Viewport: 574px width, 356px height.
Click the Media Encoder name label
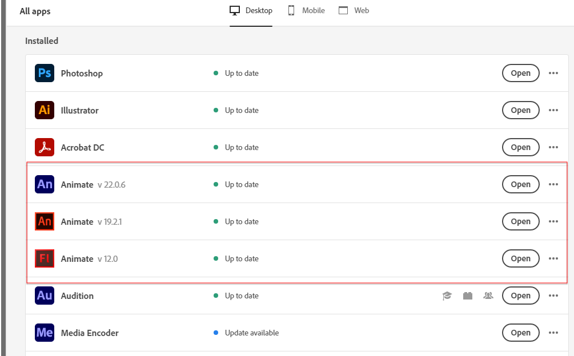pyautogui.click(x=90, y=333)
